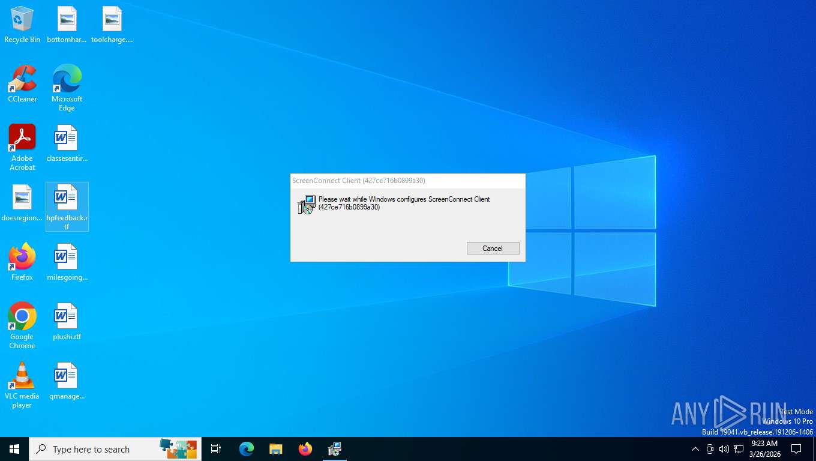This screenshot has height=461, width=816.
Task: Select the Google Chrome desktop shortcut
Action: coord(22,326)
